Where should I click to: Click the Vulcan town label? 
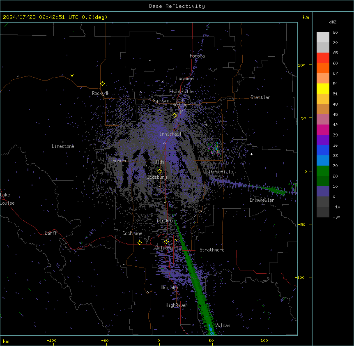[x=223, y=325]
